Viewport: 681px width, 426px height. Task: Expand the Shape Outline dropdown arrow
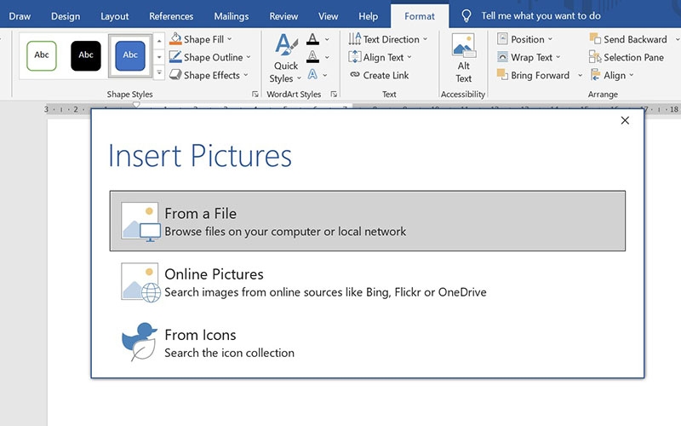(249, 57)
